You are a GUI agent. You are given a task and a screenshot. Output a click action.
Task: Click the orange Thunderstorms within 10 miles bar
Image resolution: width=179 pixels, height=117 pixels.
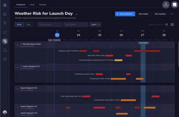pos(118,79)
